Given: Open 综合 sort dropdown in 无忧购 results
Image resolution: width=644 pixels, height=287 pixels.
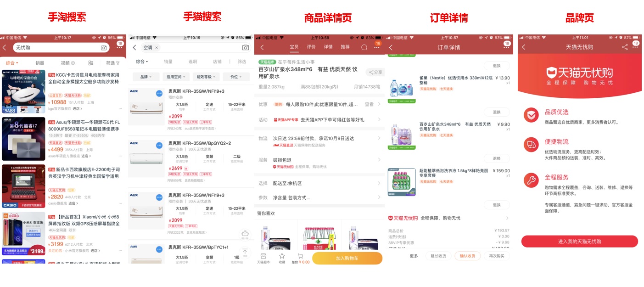Looking at the screenshot, I should 12,63.
